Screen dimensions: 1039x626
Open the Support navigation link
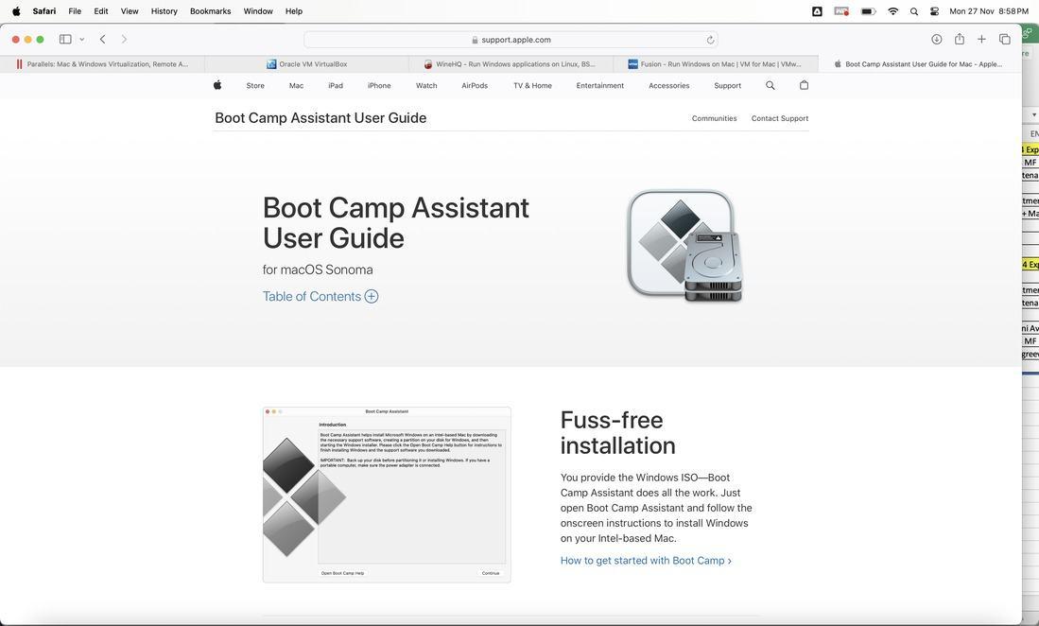tap(728, 85)
